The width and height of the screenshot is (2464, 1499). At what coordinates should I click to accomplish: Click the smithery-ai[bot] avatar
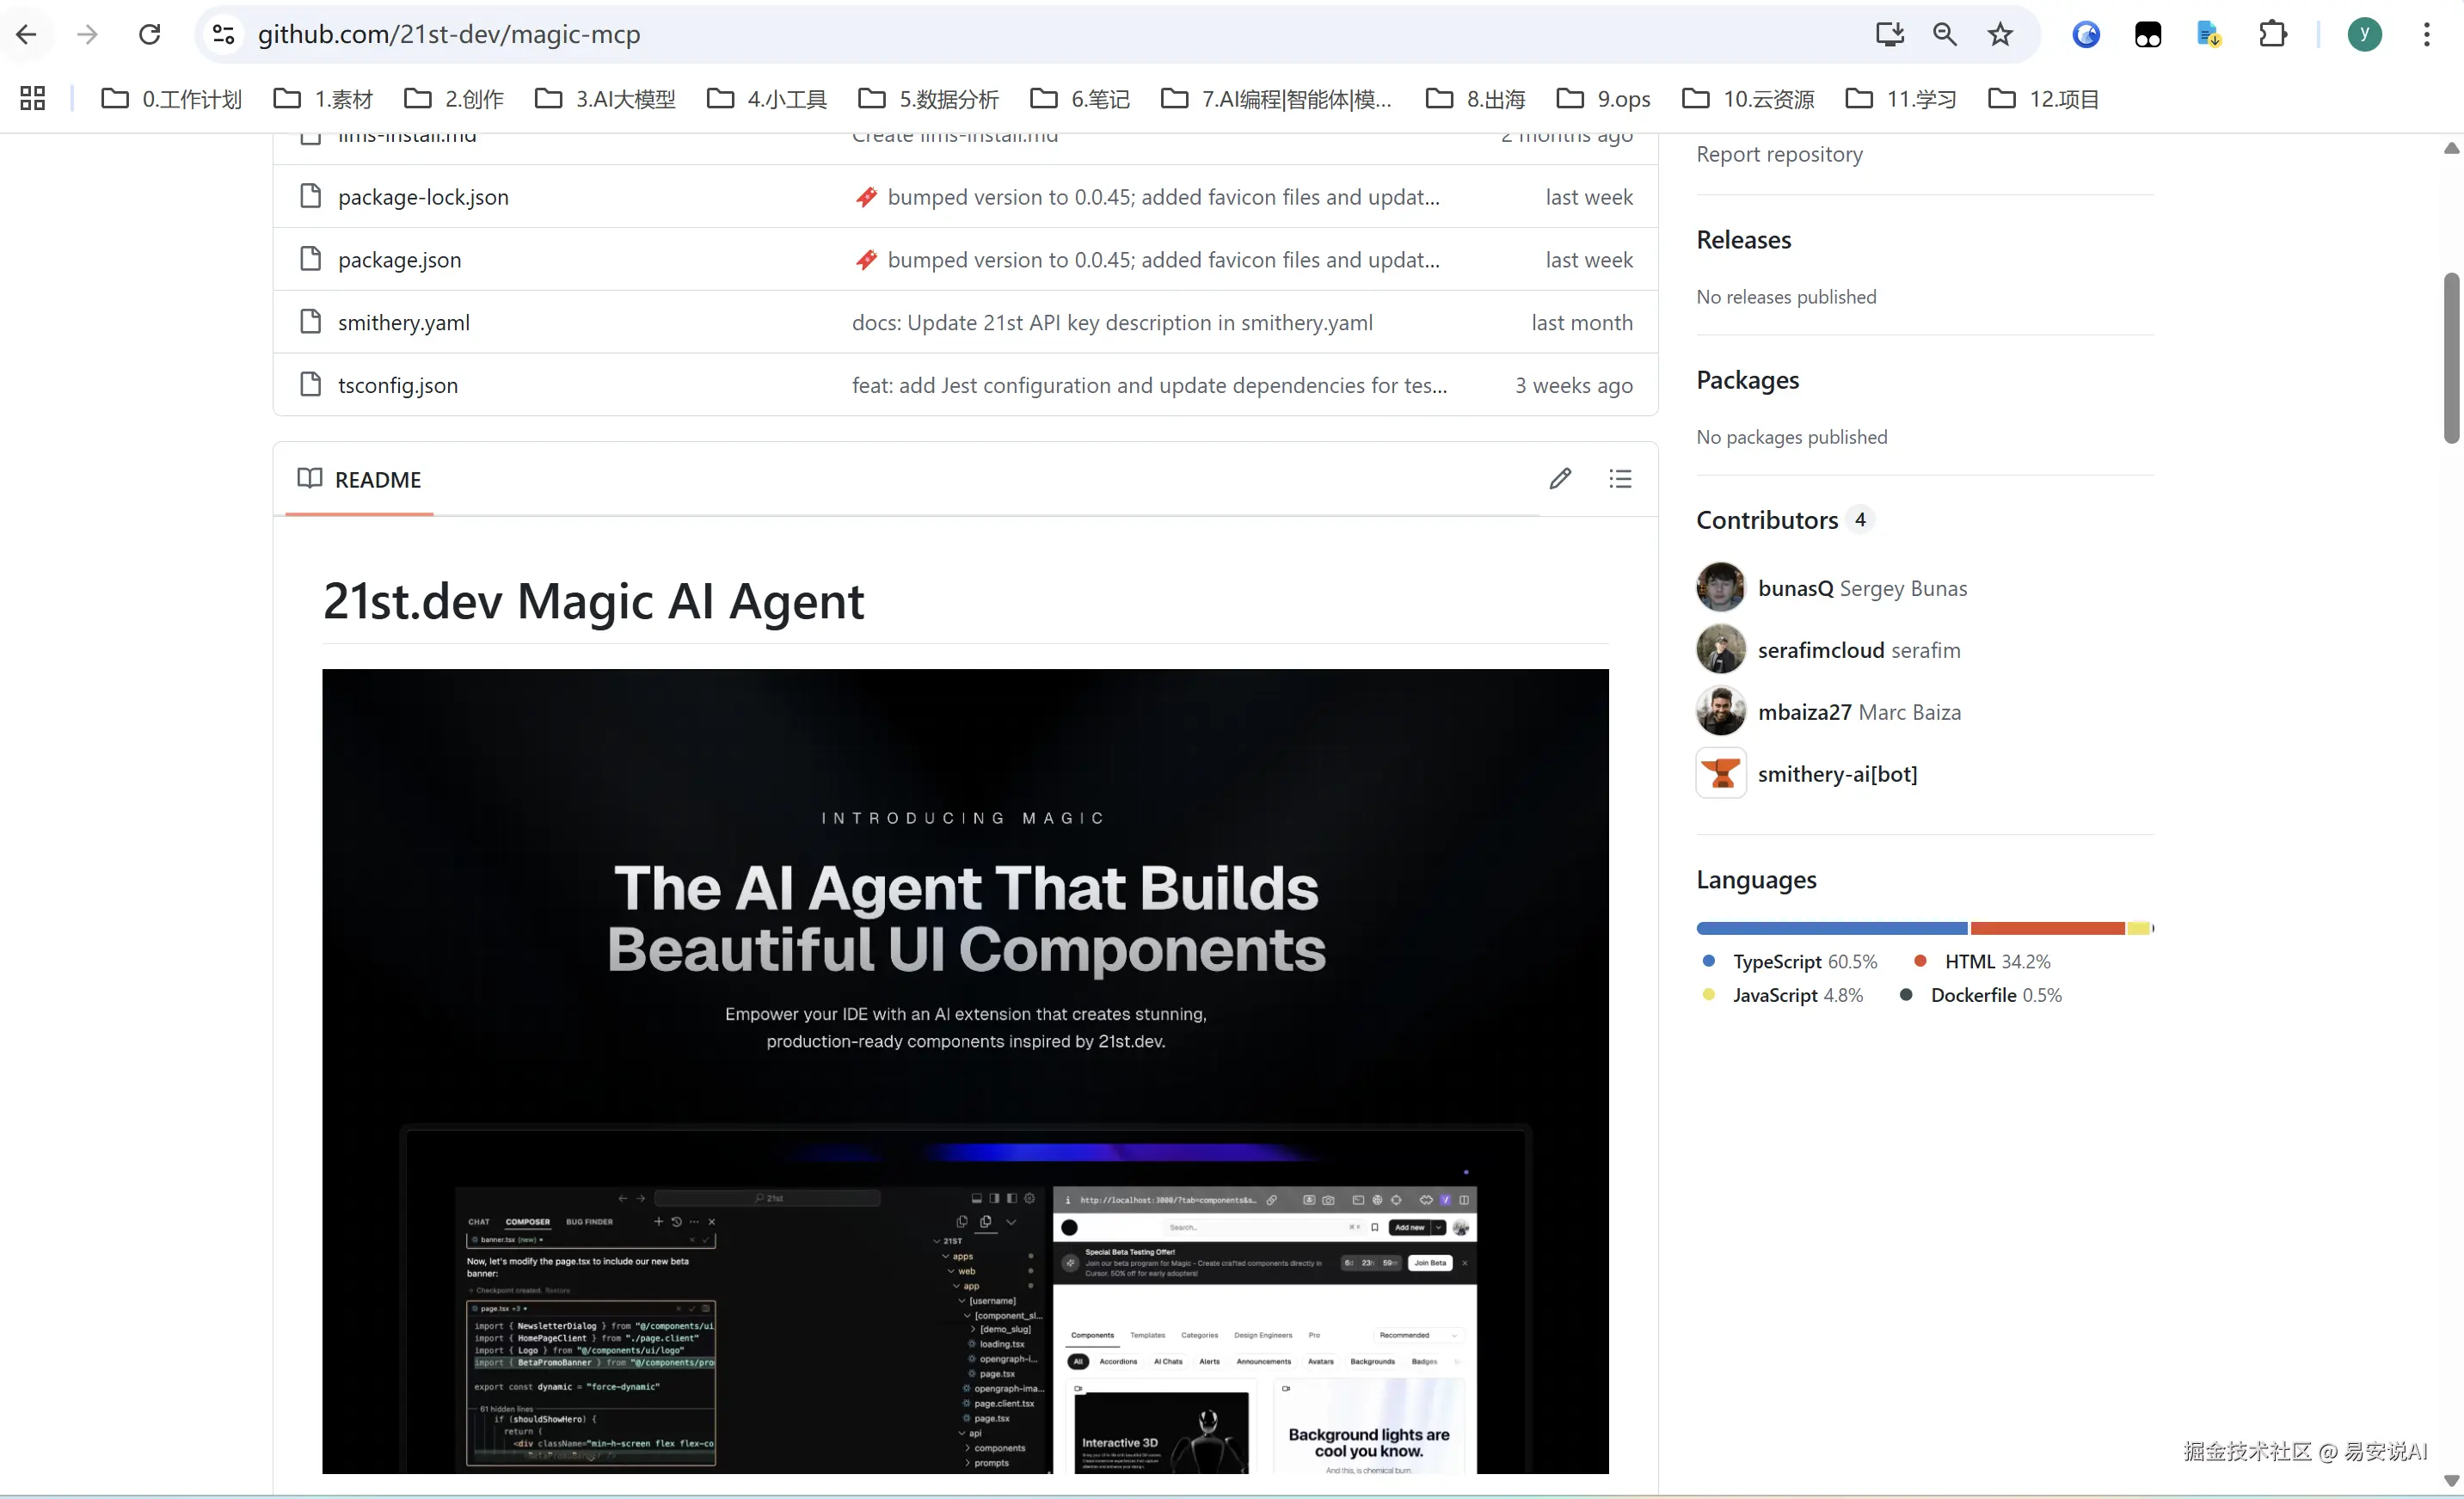(1720, 773)
